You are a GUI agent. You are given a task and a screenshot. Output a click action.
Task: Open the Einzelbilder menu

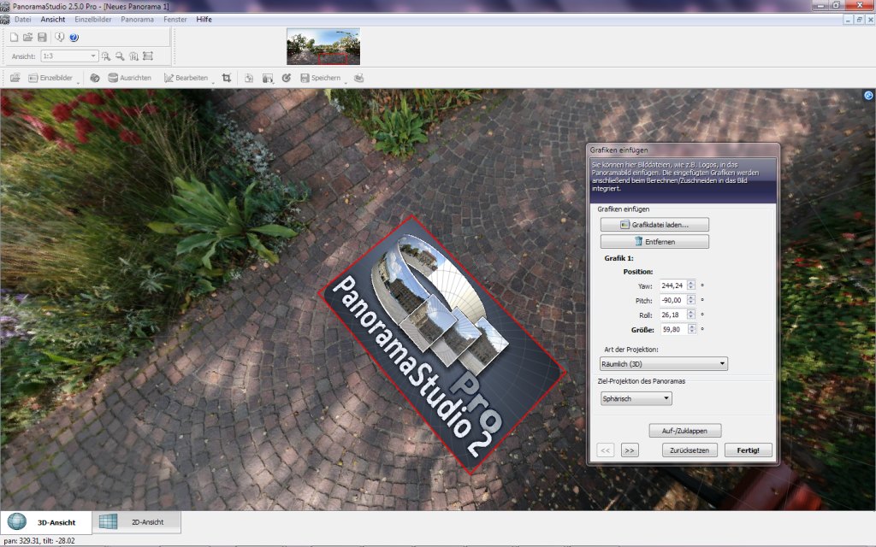coord(93,20)
